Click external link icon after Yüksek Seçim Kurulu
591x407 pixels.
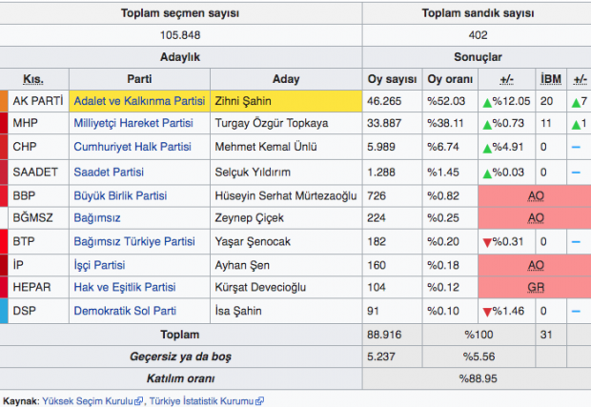pos(139,401)
